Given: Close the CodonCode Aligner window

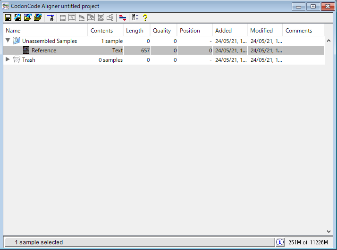Looking at the screenshot, I should [328, 7].
